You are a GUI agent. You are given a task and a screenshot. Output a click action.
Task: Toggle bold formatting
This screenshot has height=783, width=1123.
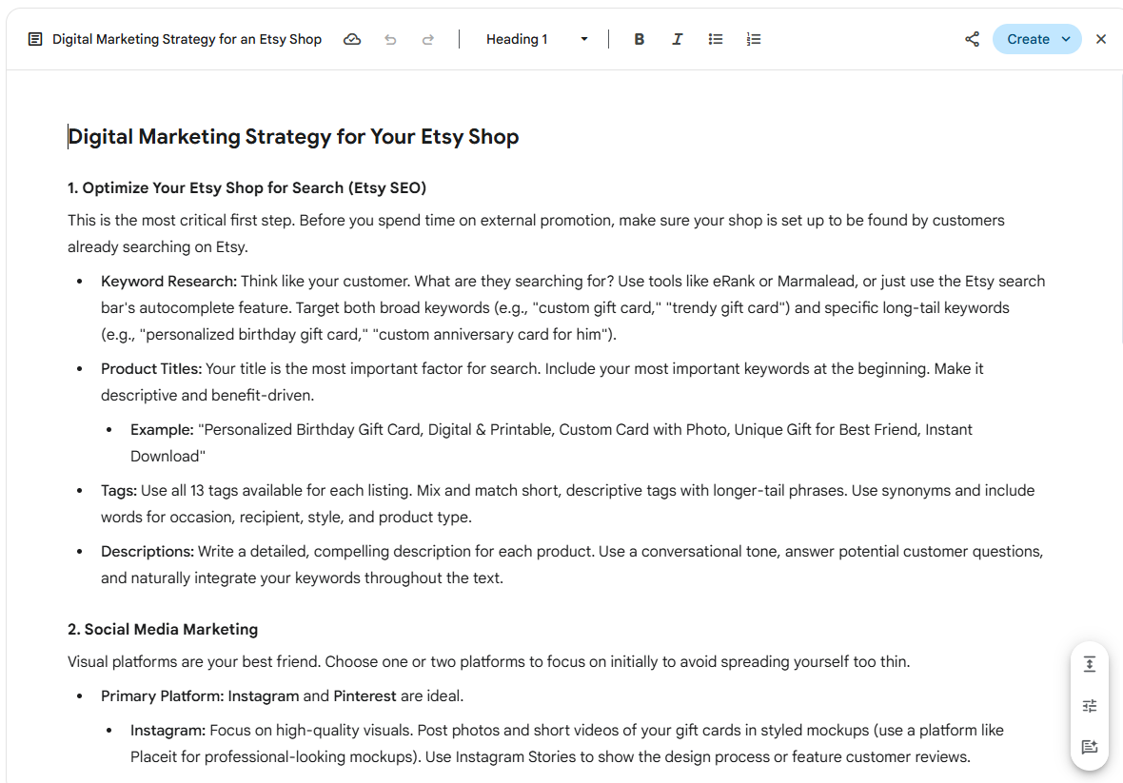pyautogui.click(x=639, y=39)
